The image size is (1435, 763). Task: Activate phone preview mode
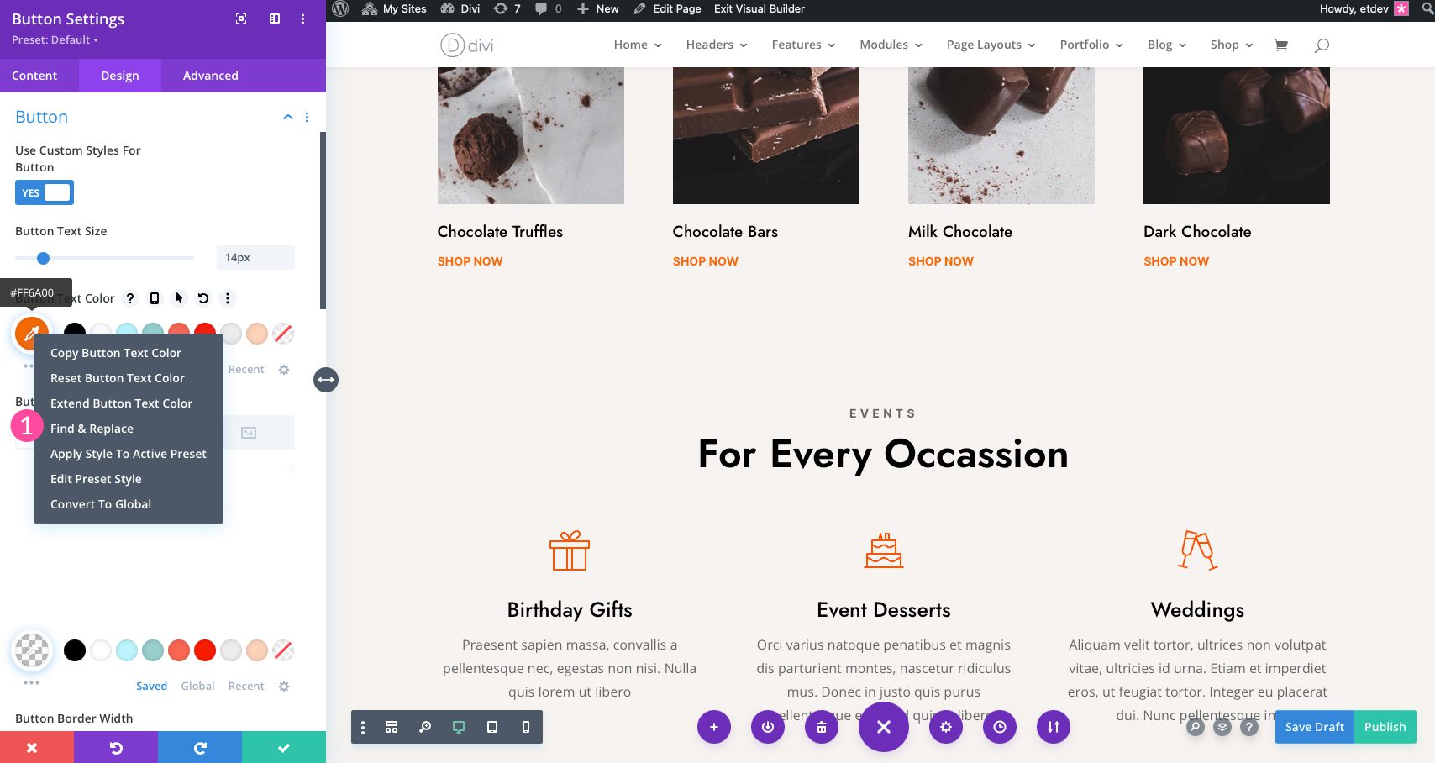[x=525, y=727]
